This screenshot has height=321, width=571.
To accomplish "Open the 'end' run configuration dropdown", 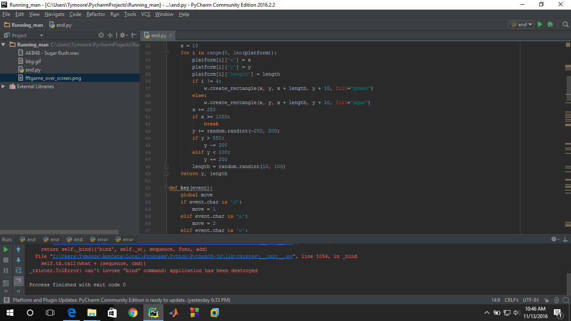I will pyautogui.click(x=521, y=25).
